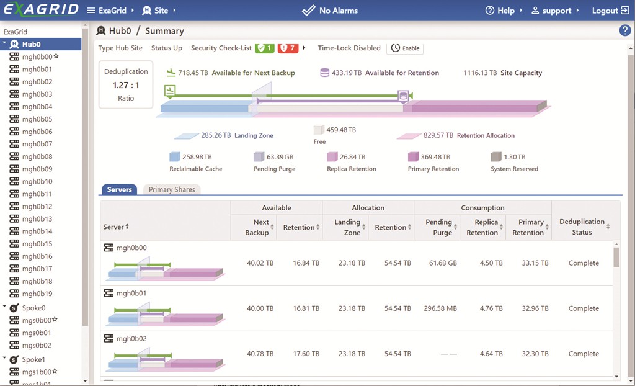
Task: Click the red security warning badge
Action: click(288, 48)
